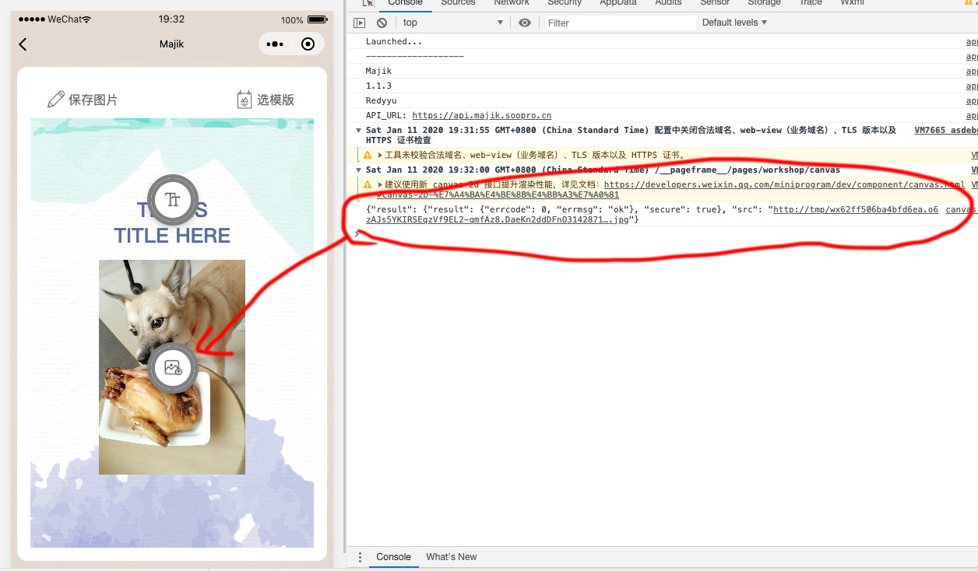Collapse the 19:31:55 配置中关闭合法域名 log group
The height and width of the screenshot is (571, 978).
358,131
